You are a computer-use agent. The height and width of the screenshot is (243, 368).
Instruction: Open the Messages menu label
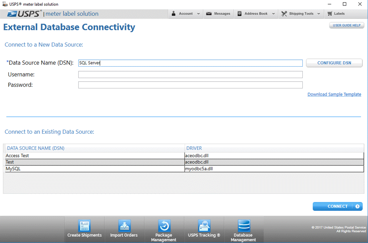coord(222,13)
